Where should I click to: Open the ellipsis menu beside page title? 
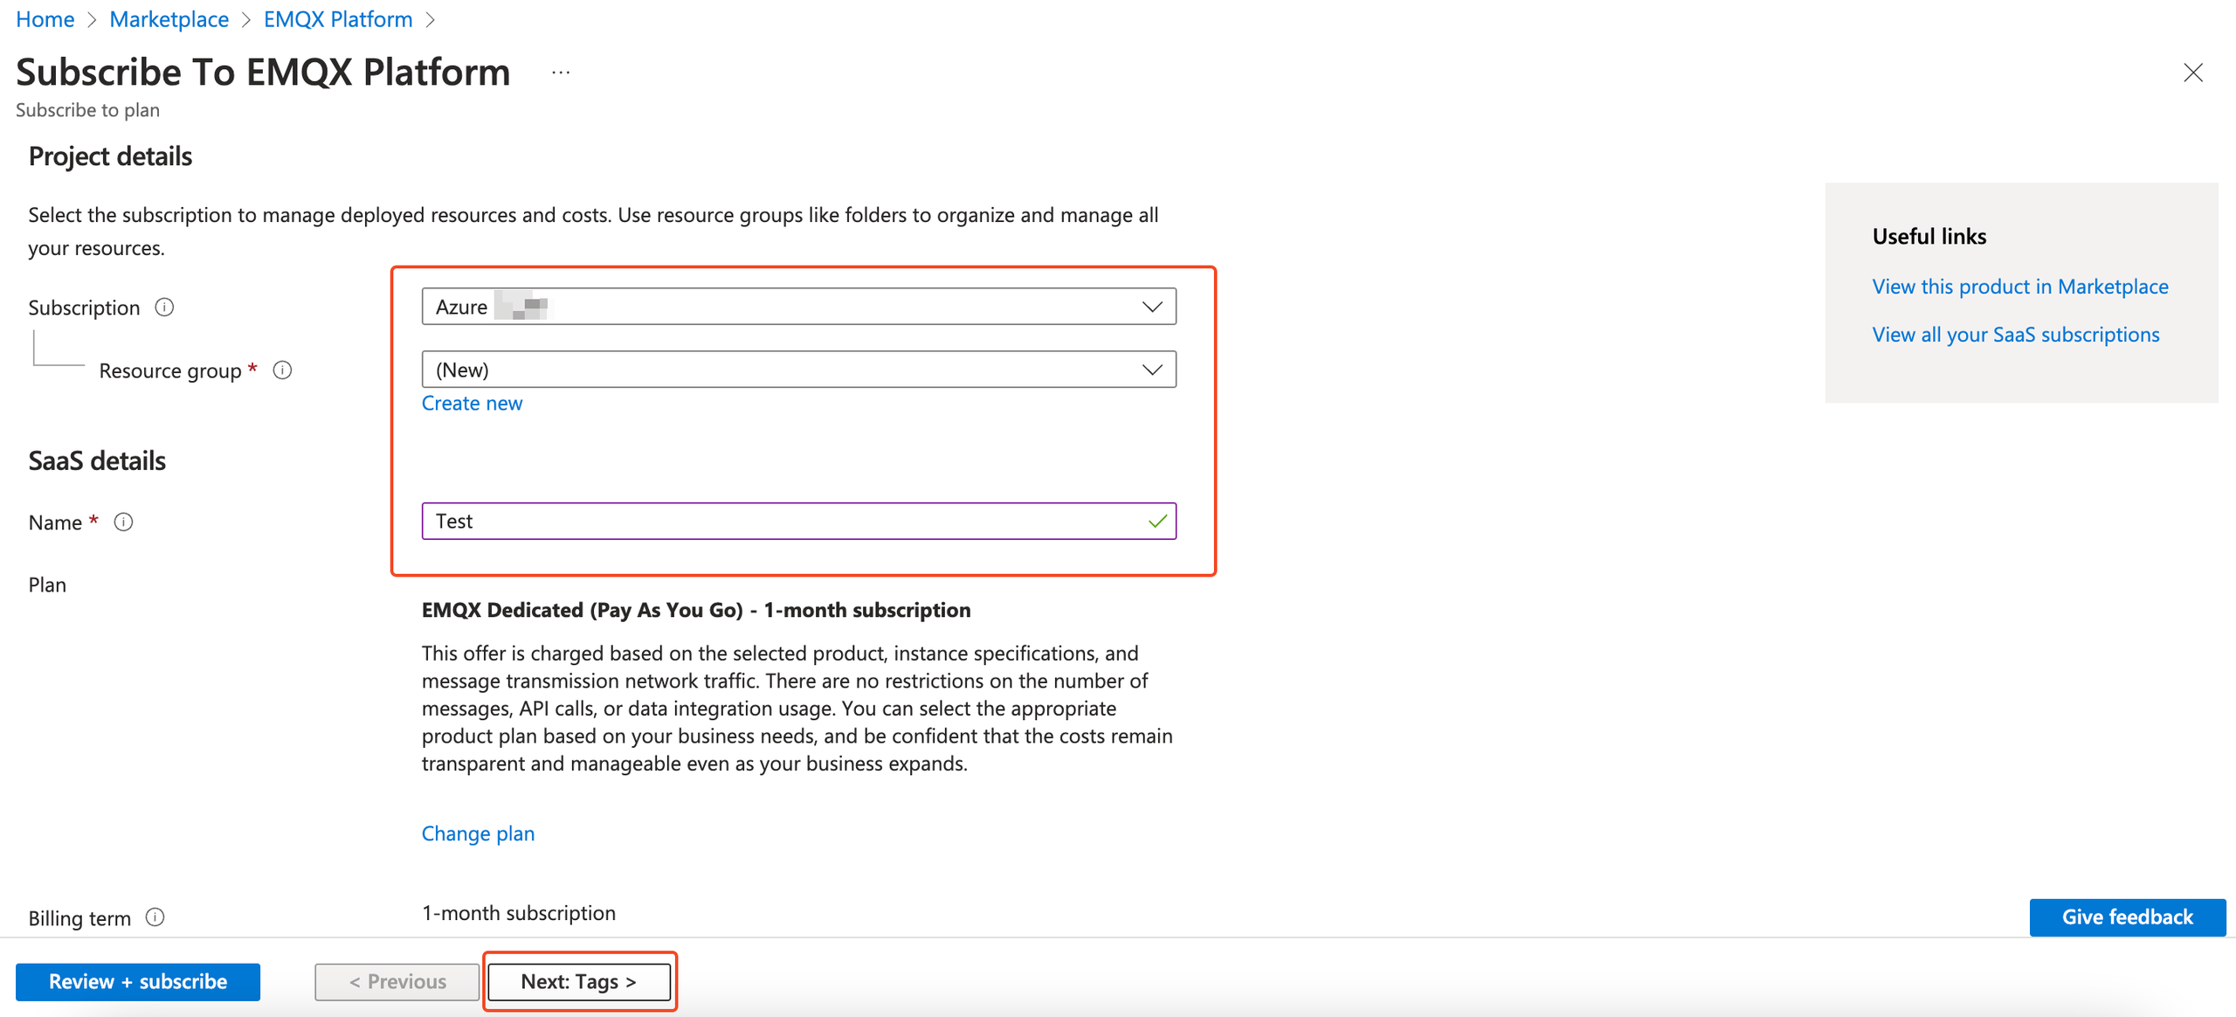[x=561, y=73]
